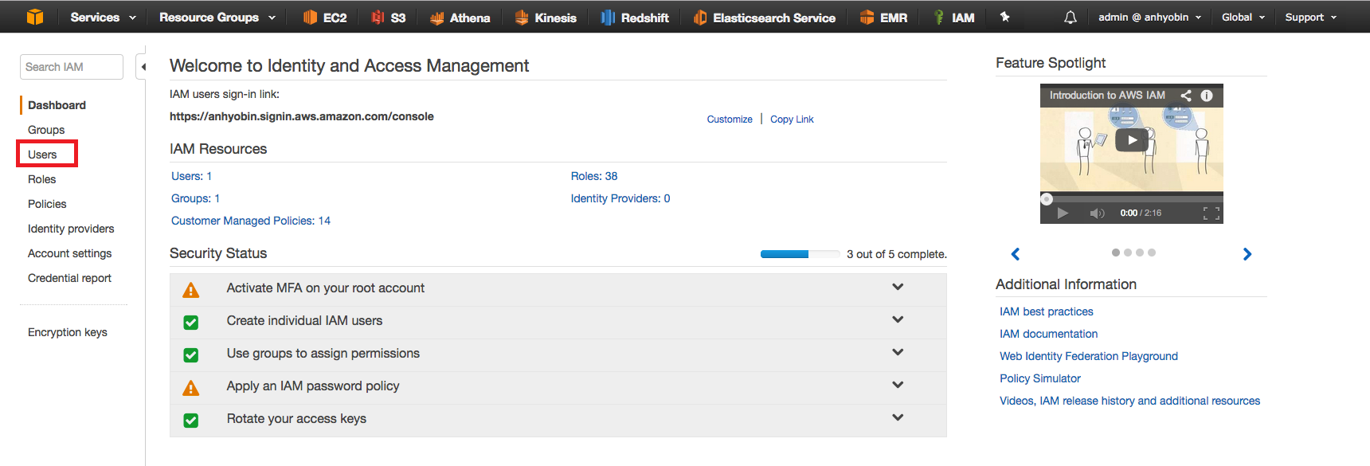Share the Introduction to AWS IAM video

[1186, 96]
